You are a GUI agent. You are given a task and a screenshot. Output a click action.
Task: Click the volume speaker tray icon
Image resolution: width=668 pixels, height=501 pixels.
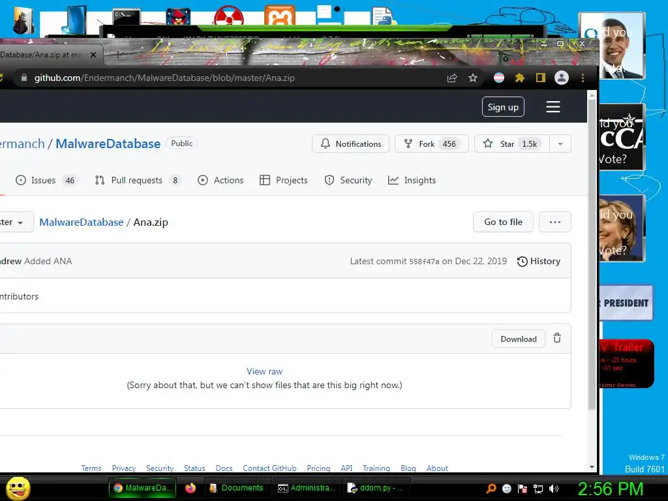coord(553,489)
